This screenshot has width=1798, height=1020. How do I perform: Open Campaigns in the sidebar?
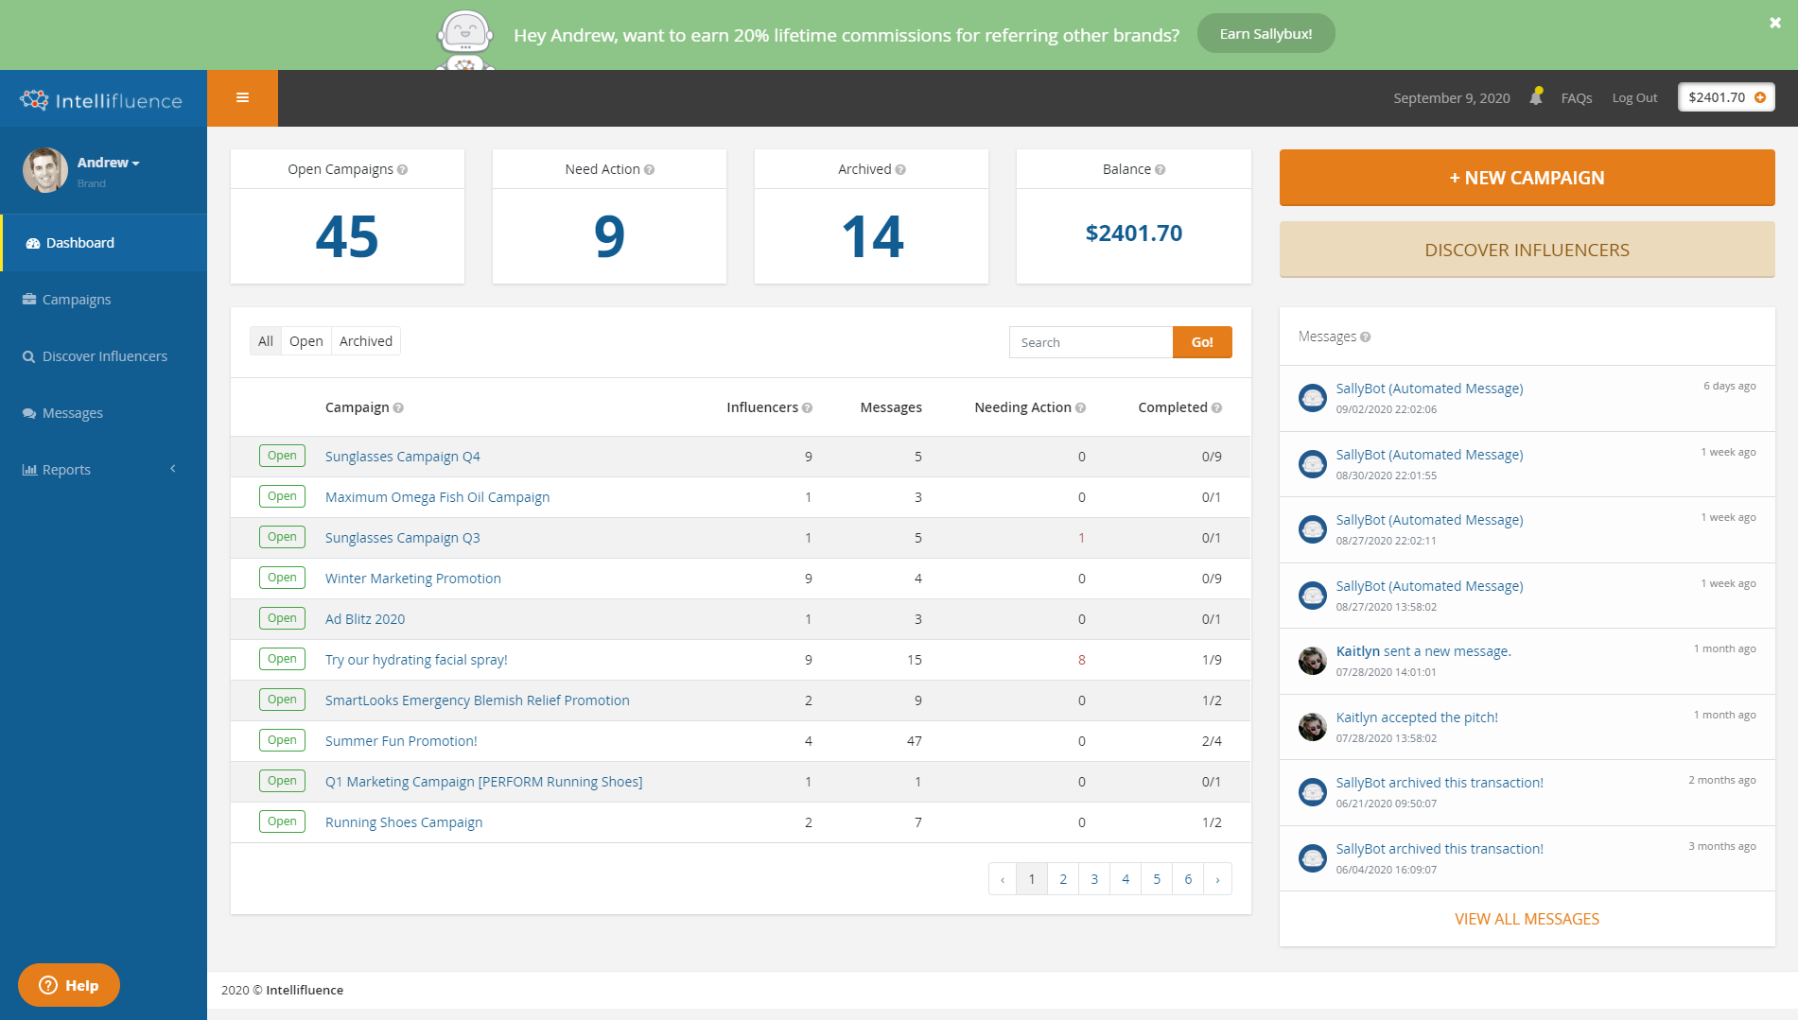click(x=77, y=300)
